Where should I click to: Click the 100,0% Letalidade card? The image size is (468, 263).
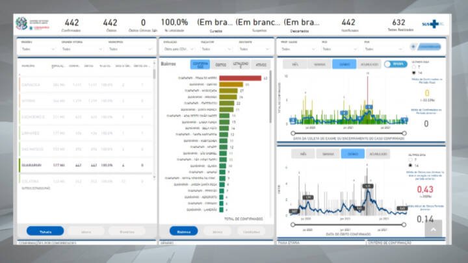pos(175,25)
